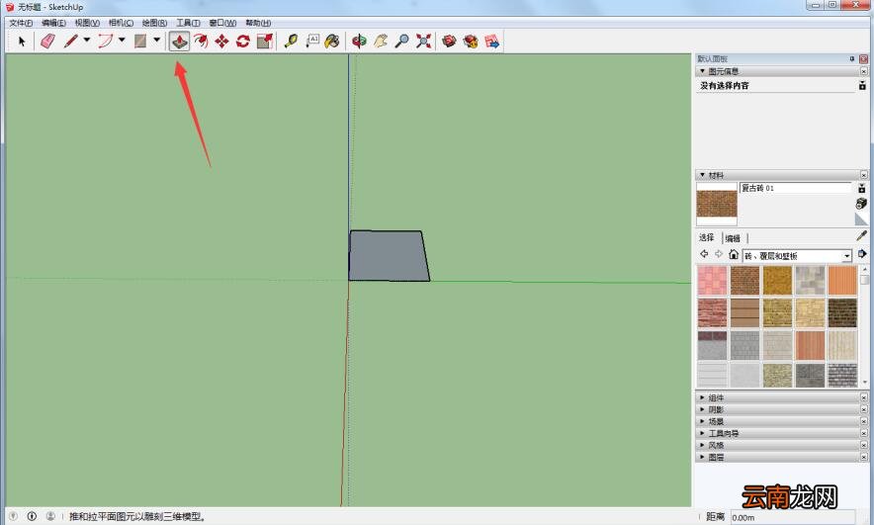
Task: Open material category combo box
Action: point(797,256)
